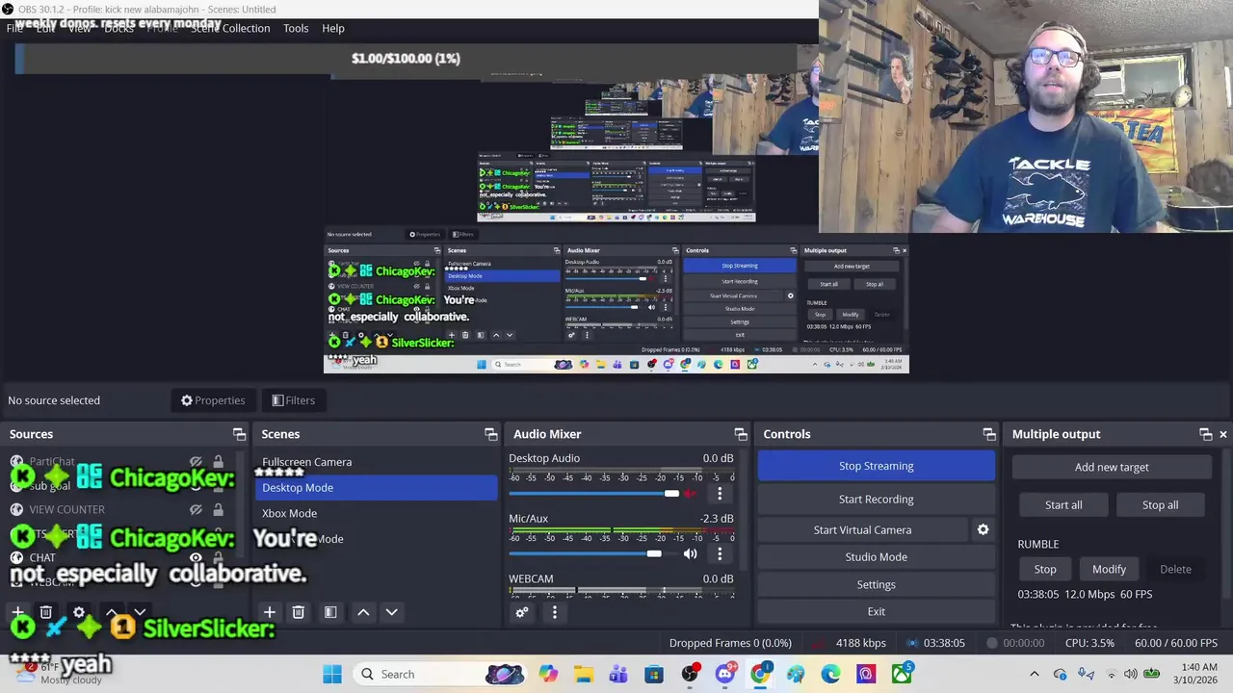The height and width of the screenshot is (693, 1233).
Task: Open Microsoft Edge from the taskbar
Action: coord(831,674)
